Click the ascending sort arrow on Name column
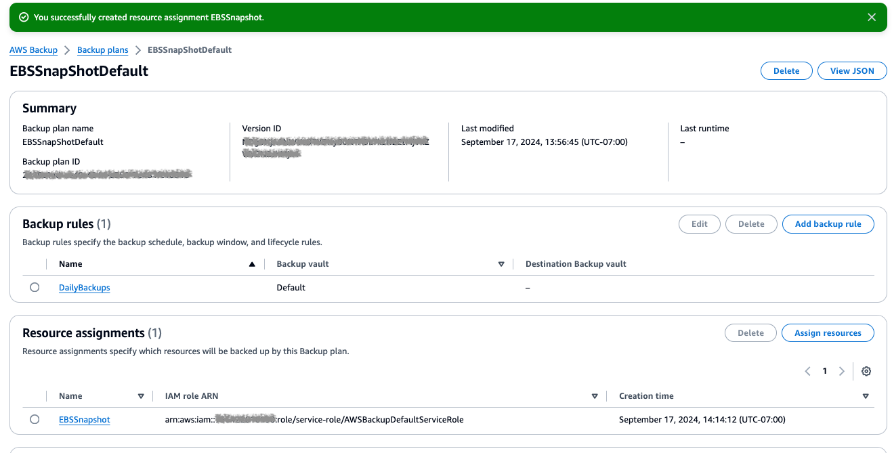The image size is (892, 453). (x=252, y=263)
